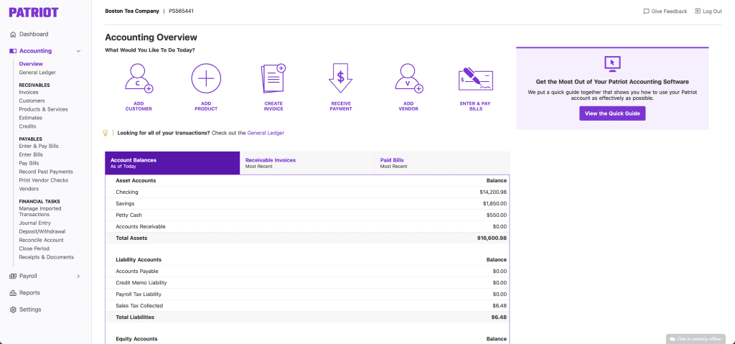Click the Accounts Payable row
Viewport: 735px width, 344px height.
[x=307, y=271]
